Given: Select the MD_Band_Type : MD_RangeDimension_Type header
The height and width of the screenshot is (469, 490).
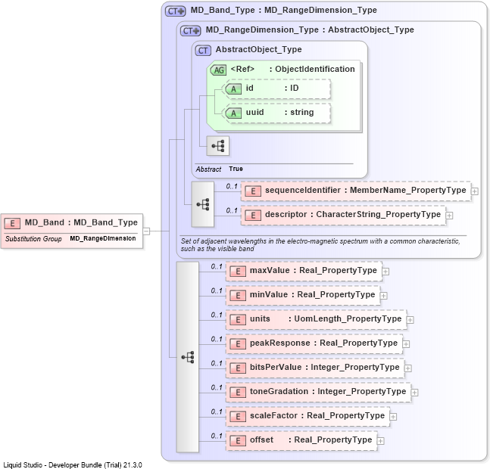Looking at the screenshot, I should pyautogui.click(x=284, y=11).
